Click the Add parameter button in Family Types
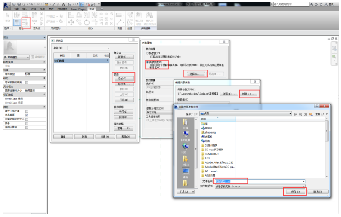341x217 pixels. click(x=124, y=78)
